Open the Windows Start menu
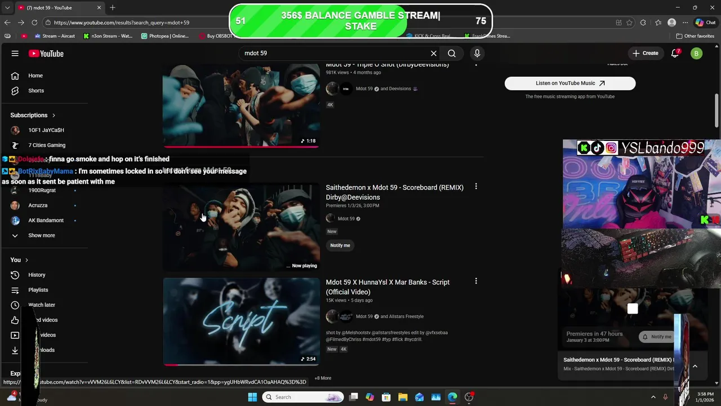This screenshot has width=721, height=406. pos(252,397)
